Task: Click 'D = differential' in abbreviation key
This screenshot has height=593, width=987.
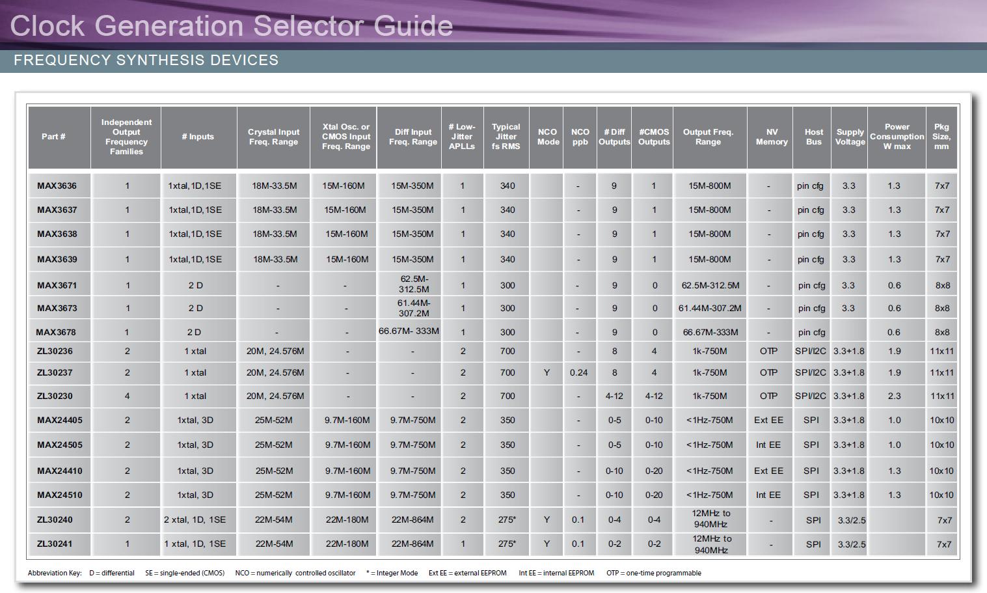Action: click(x=112, y=573)
